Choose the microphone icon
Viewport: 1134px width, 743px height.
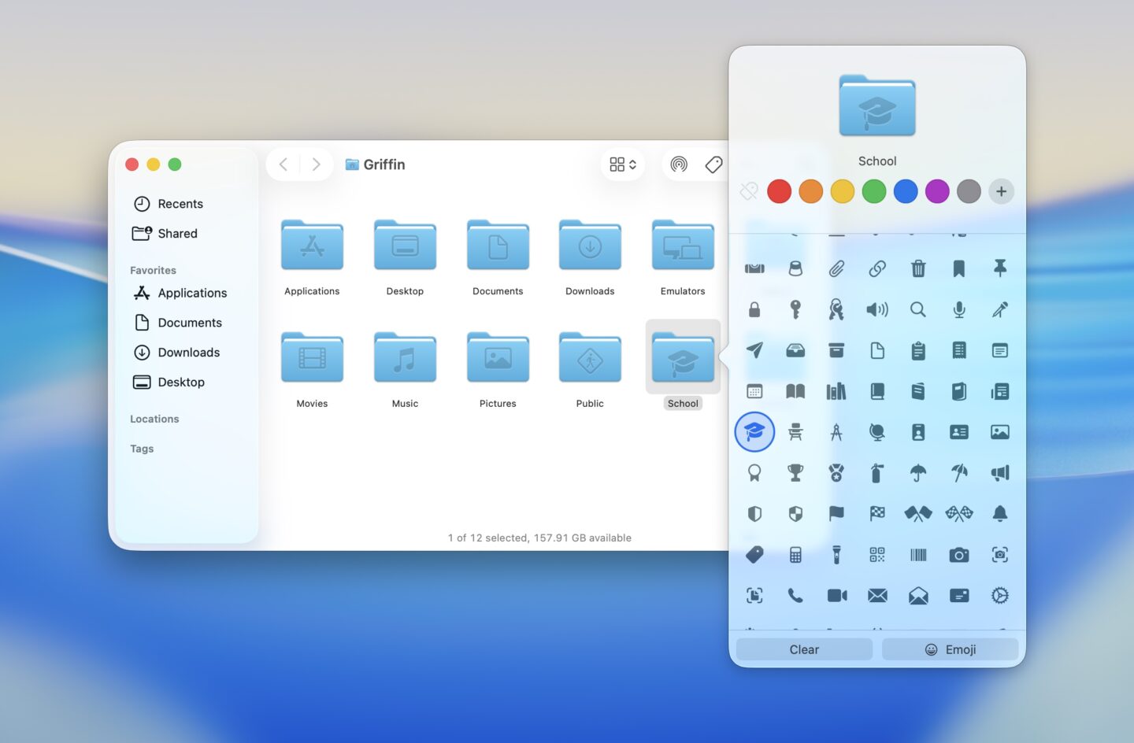point(958,309)
